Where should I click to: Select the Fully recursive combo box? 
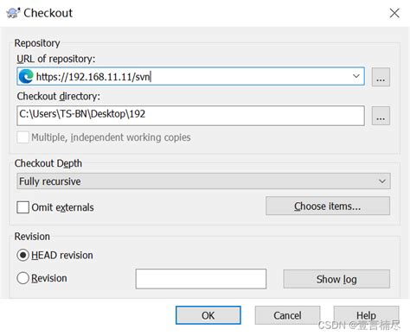203,181
